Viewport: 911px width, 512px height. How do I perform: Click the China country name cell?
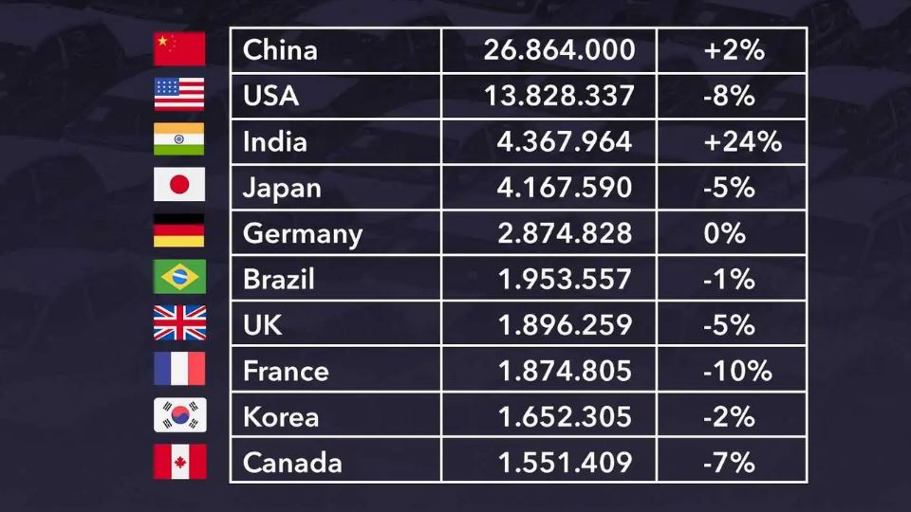click(335, 50)
